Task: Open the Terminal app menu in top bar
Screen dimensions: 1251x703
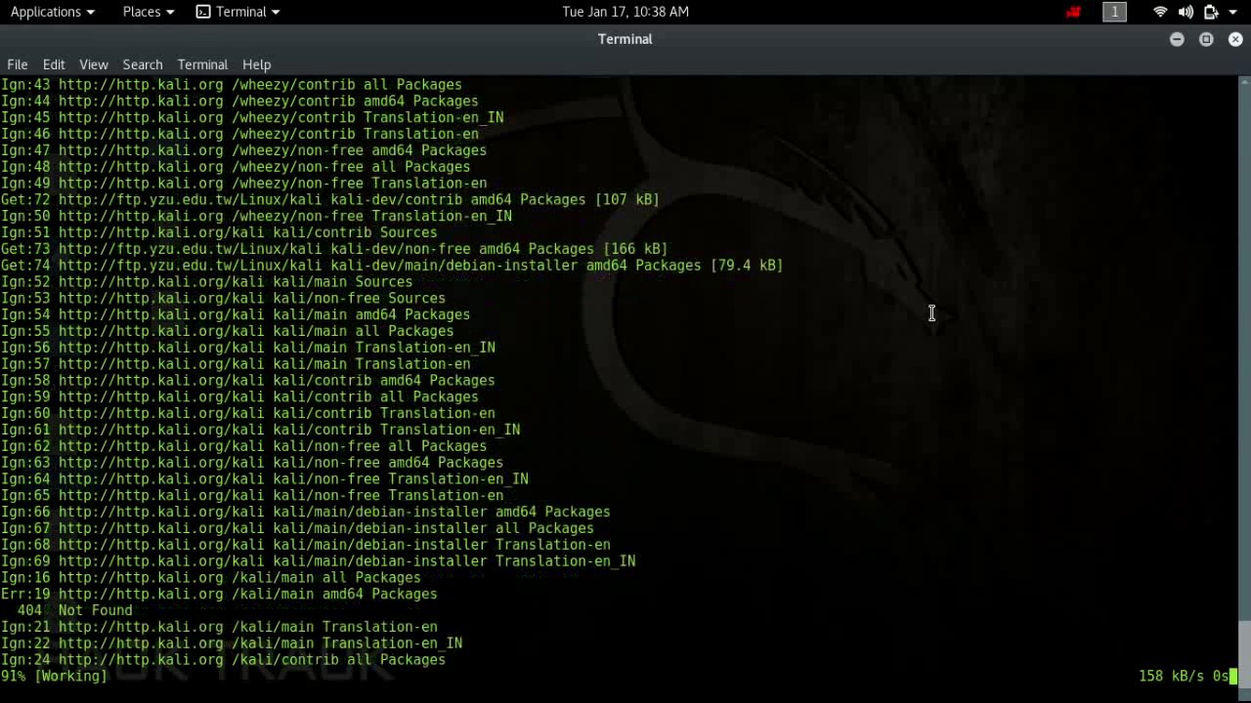Action: coord(237,12)
